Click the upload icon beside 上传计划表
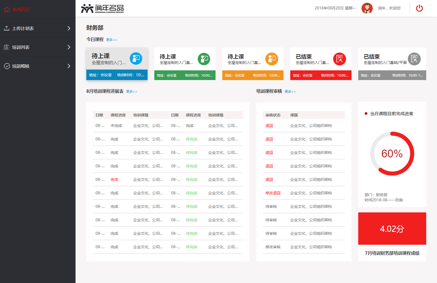The height and width of the screenshot is (283, 437). tap(7, 28)
